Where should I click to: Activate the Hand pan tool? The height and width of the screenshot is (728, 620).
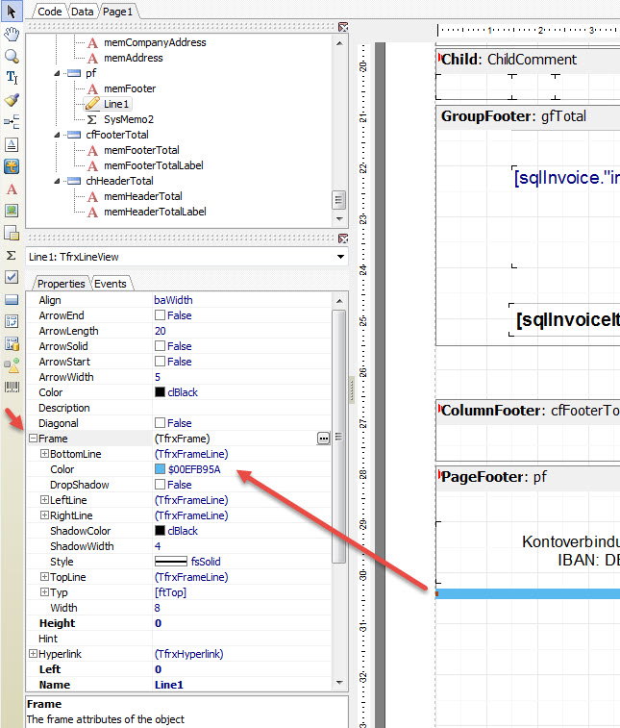12,35
